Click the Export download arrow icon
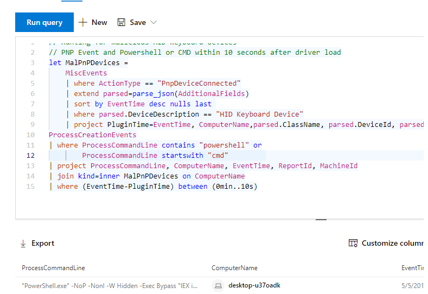The height and width of the screenshot is (294, 428). coord(23,244)
